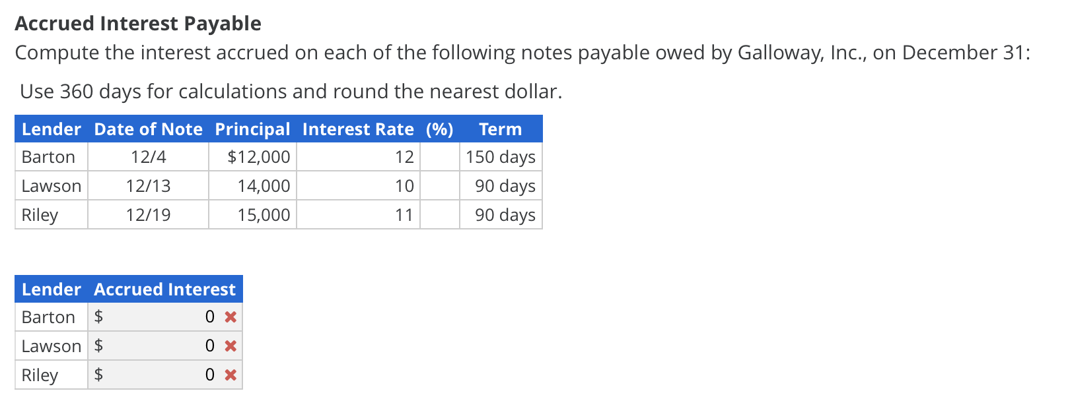Click the Accrued Interest Payable heading
The width and height of the screenshot is (1070, 393).
click(139, 23)
